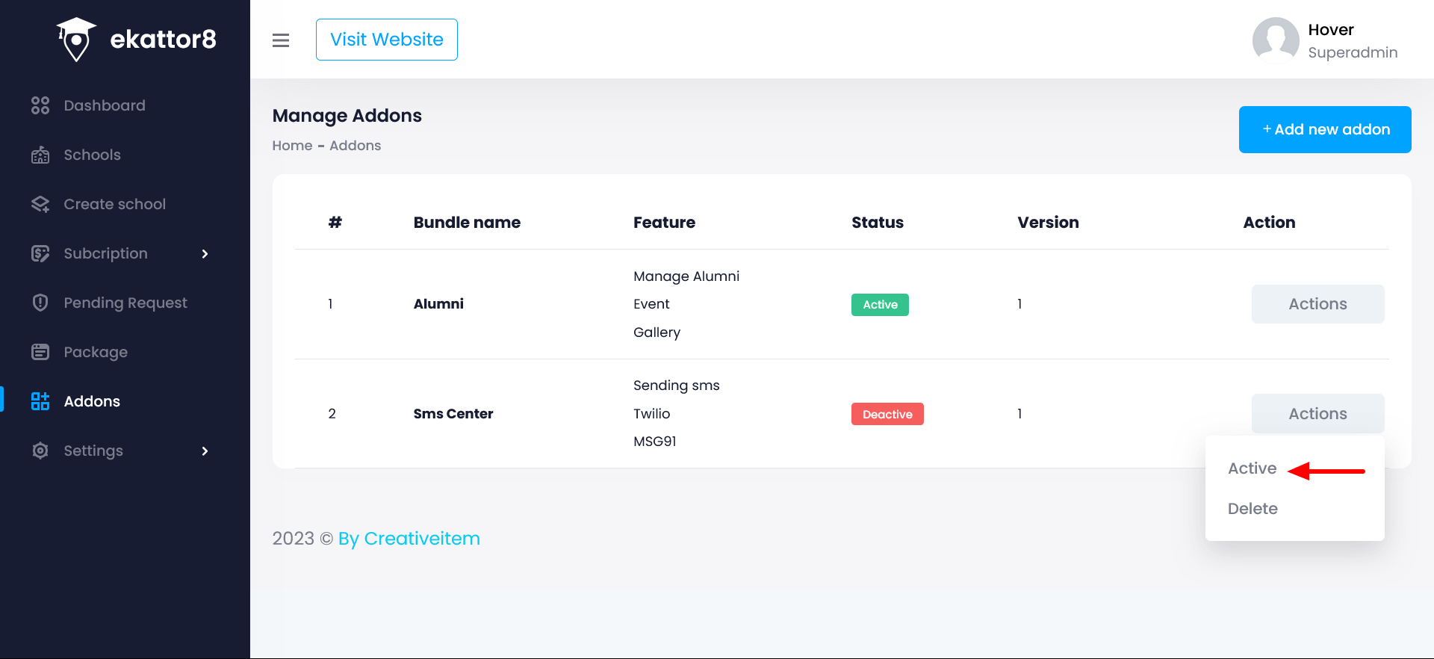Click the Schools building icon
This screenshot has height=659, width=1434.
click(40, 155)
